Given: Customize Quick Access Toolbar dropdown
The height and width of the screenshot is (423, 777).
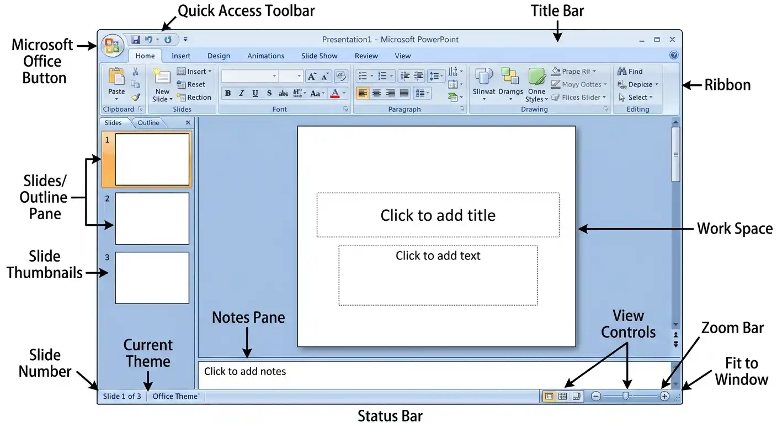Looking at the screenshot, I should pos(185,40).
